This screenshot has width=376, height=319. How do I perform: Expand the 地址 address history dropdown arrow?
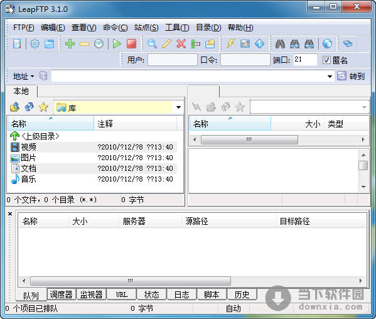[x=330, y=77]
